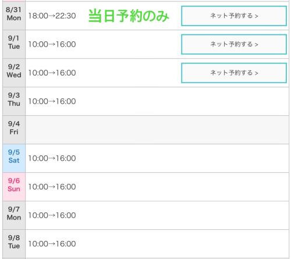Image resolution: width=291 pixels, height=259 pixels.
Task: Select the 8/31 Mon date cell
Action: click(14, 16)
